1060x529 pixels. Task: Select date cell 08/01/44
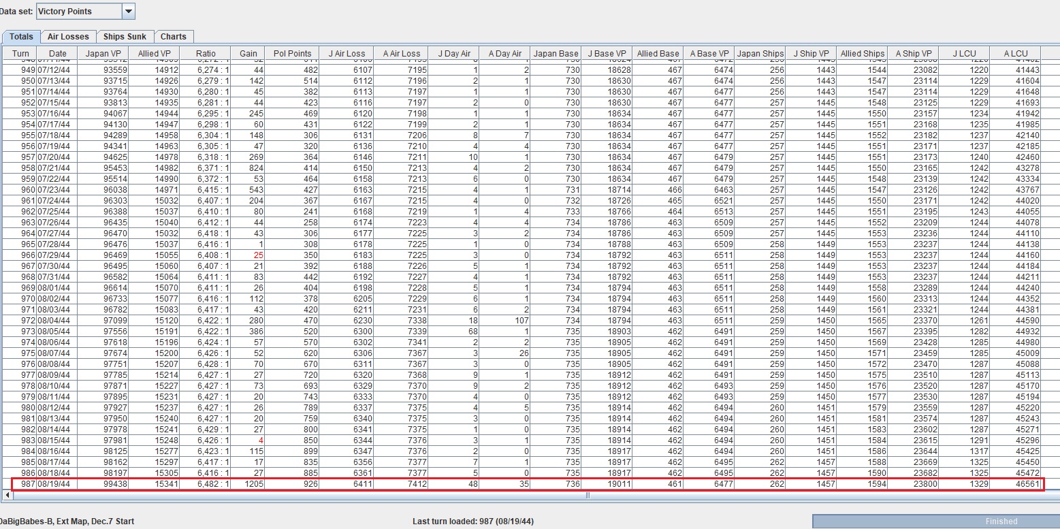coord(52,287)
